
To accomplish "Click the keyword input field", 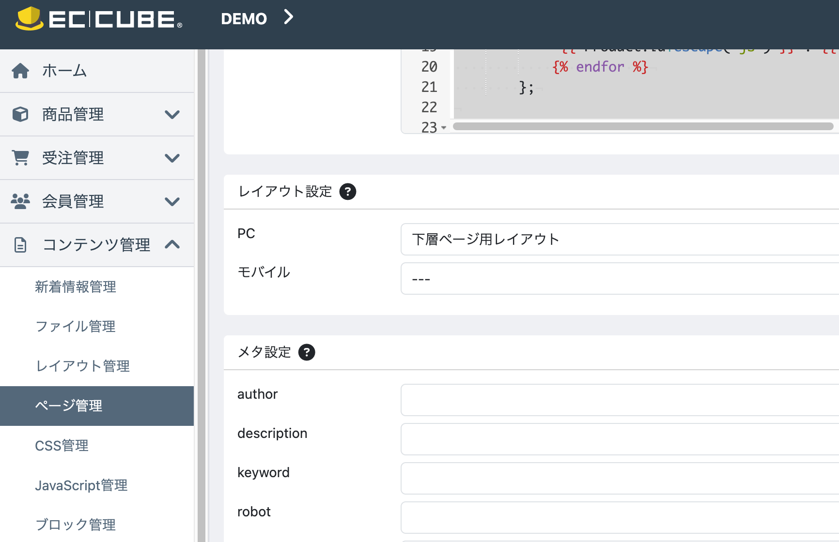I will coord(620,478).
